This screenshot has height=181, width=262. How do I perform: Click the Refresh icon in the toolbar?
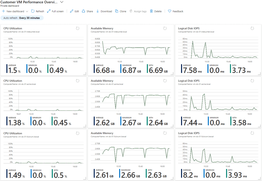33,11
